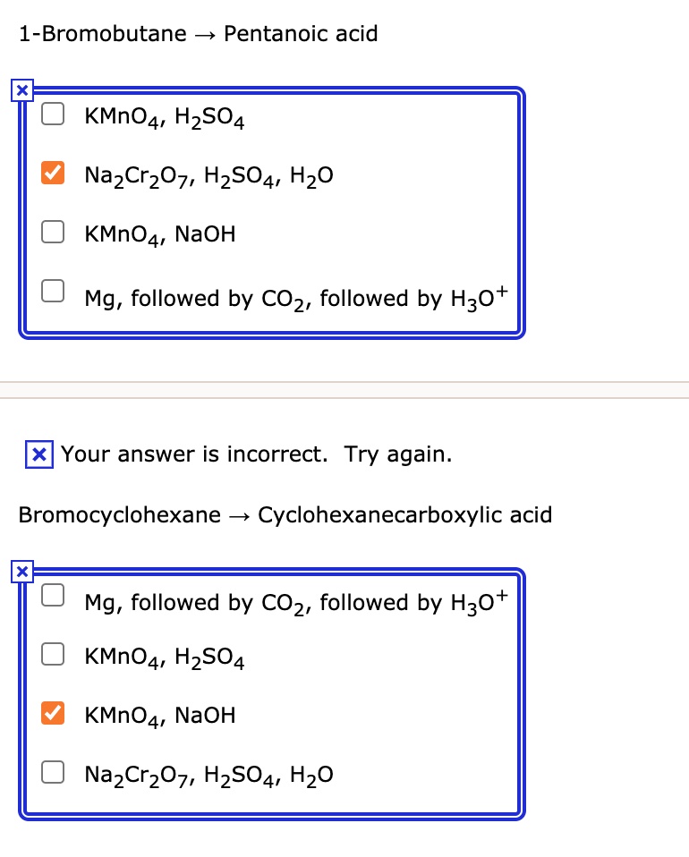Check Mg, followed by CO2 for Bromocyclohexane

click(53, 594)
